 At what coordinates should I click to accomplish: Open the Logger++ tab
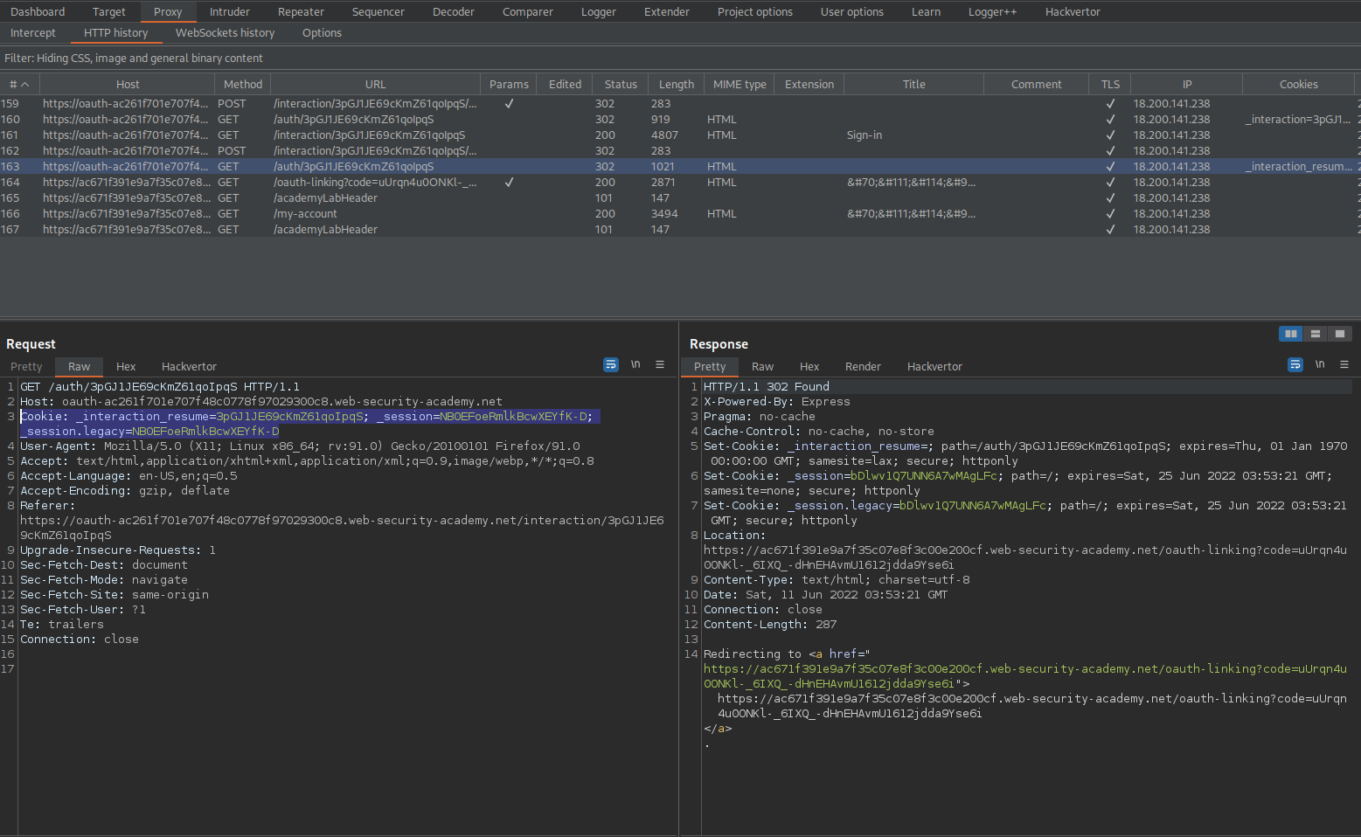coord(993,11)
